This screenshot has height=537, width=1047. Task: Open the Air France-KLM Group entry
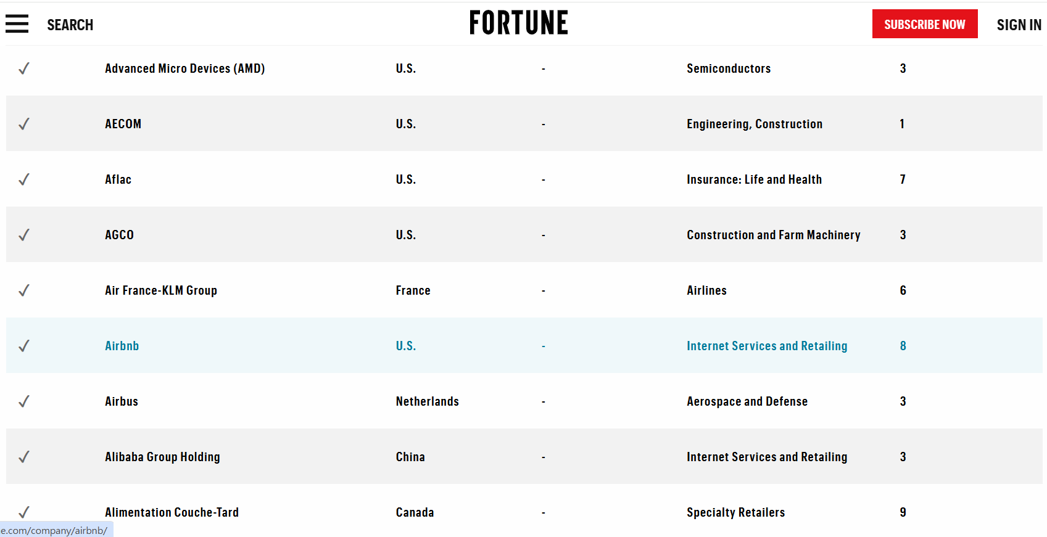coord(161,290)
